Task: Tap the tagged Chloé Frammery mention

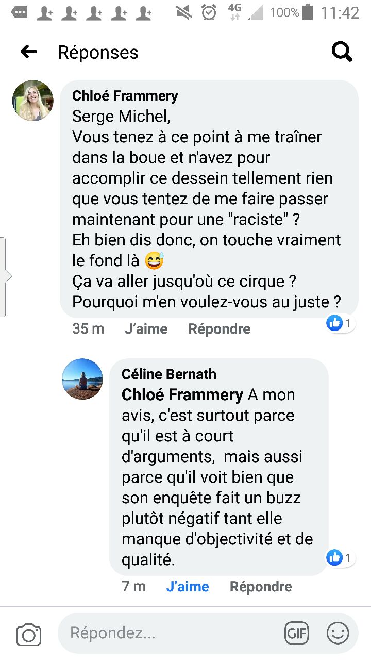Action: [182, 395]
